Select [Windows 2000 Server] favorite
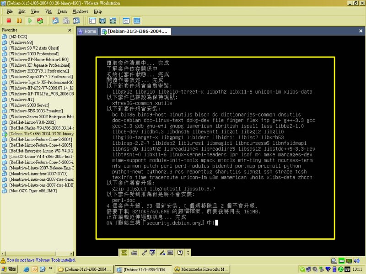Image resolution: width=366 pixels, height=274 pixels. [29, 105]
